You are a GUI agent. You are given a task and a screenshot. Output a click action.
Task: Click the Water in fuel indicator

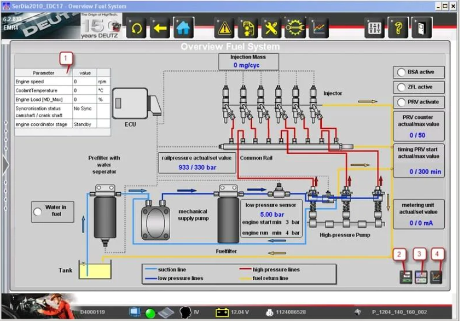coord(38,211)
